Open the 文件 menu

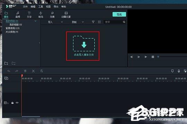pos(25,7)
